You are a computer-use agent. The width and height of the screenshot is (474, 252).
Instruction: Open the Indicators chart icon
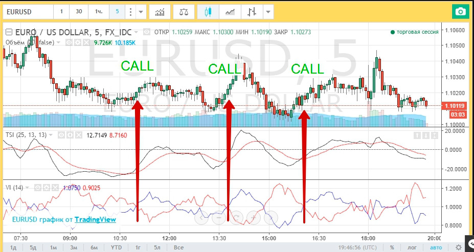click(160, 11)
